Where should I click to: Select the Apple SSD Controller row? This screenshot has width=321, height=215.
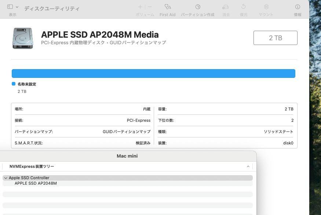[x=128, y=178]
